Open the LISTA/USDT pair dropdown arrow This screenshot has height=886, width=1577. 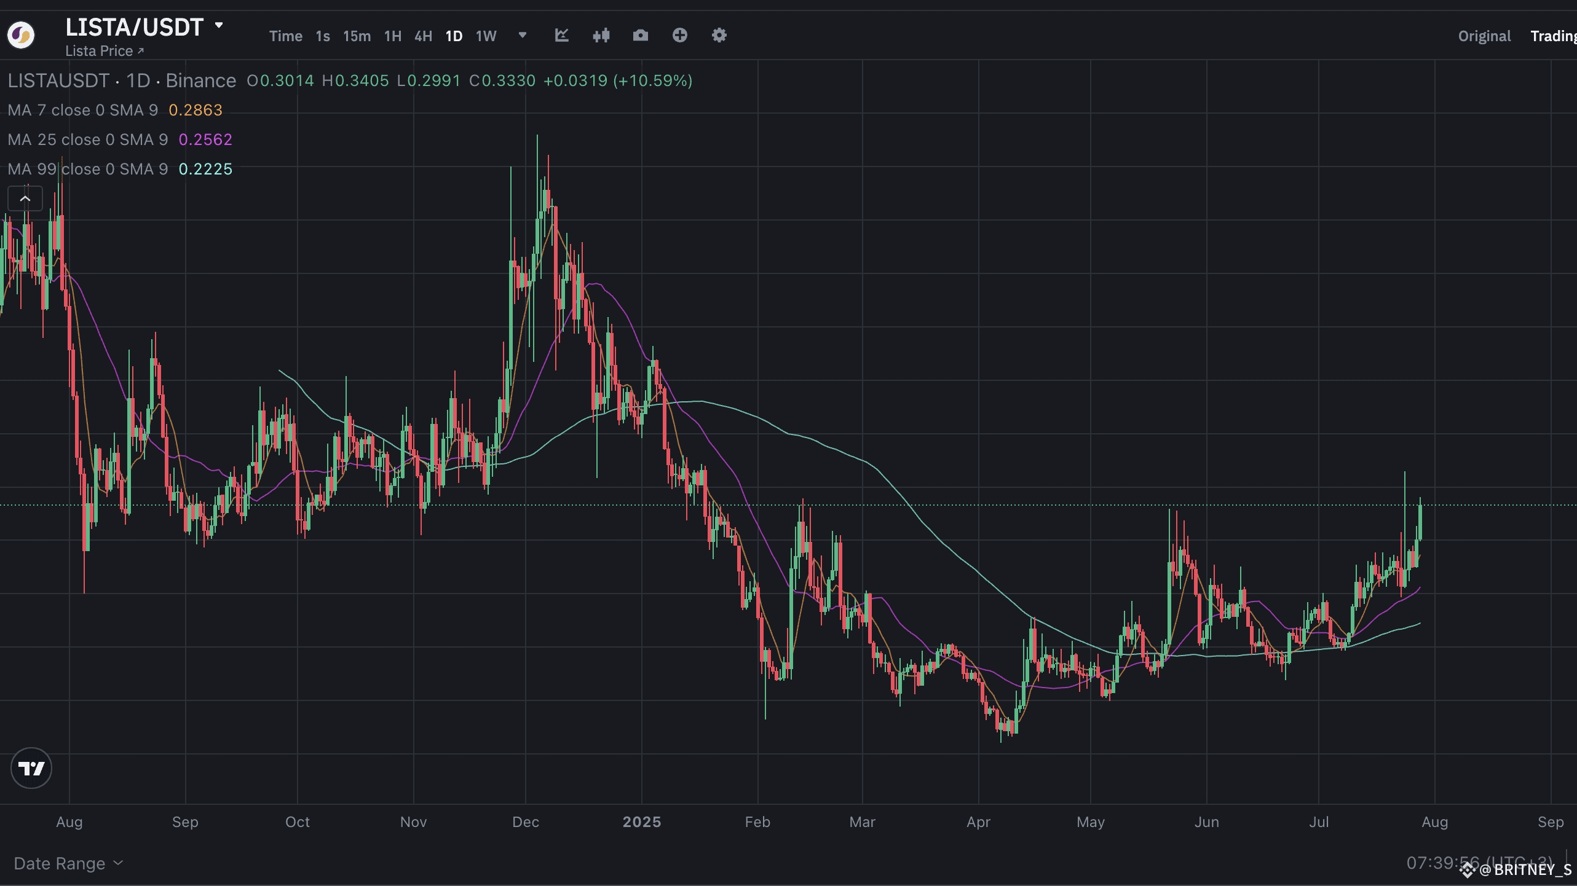coord(219,26)
